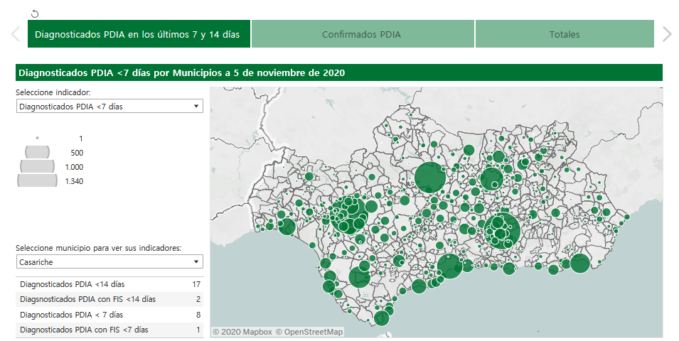Open the '© OpenStreetMap' attribution link
The width and height of the screenshot is (679, 341).
[x=309, y=332]
